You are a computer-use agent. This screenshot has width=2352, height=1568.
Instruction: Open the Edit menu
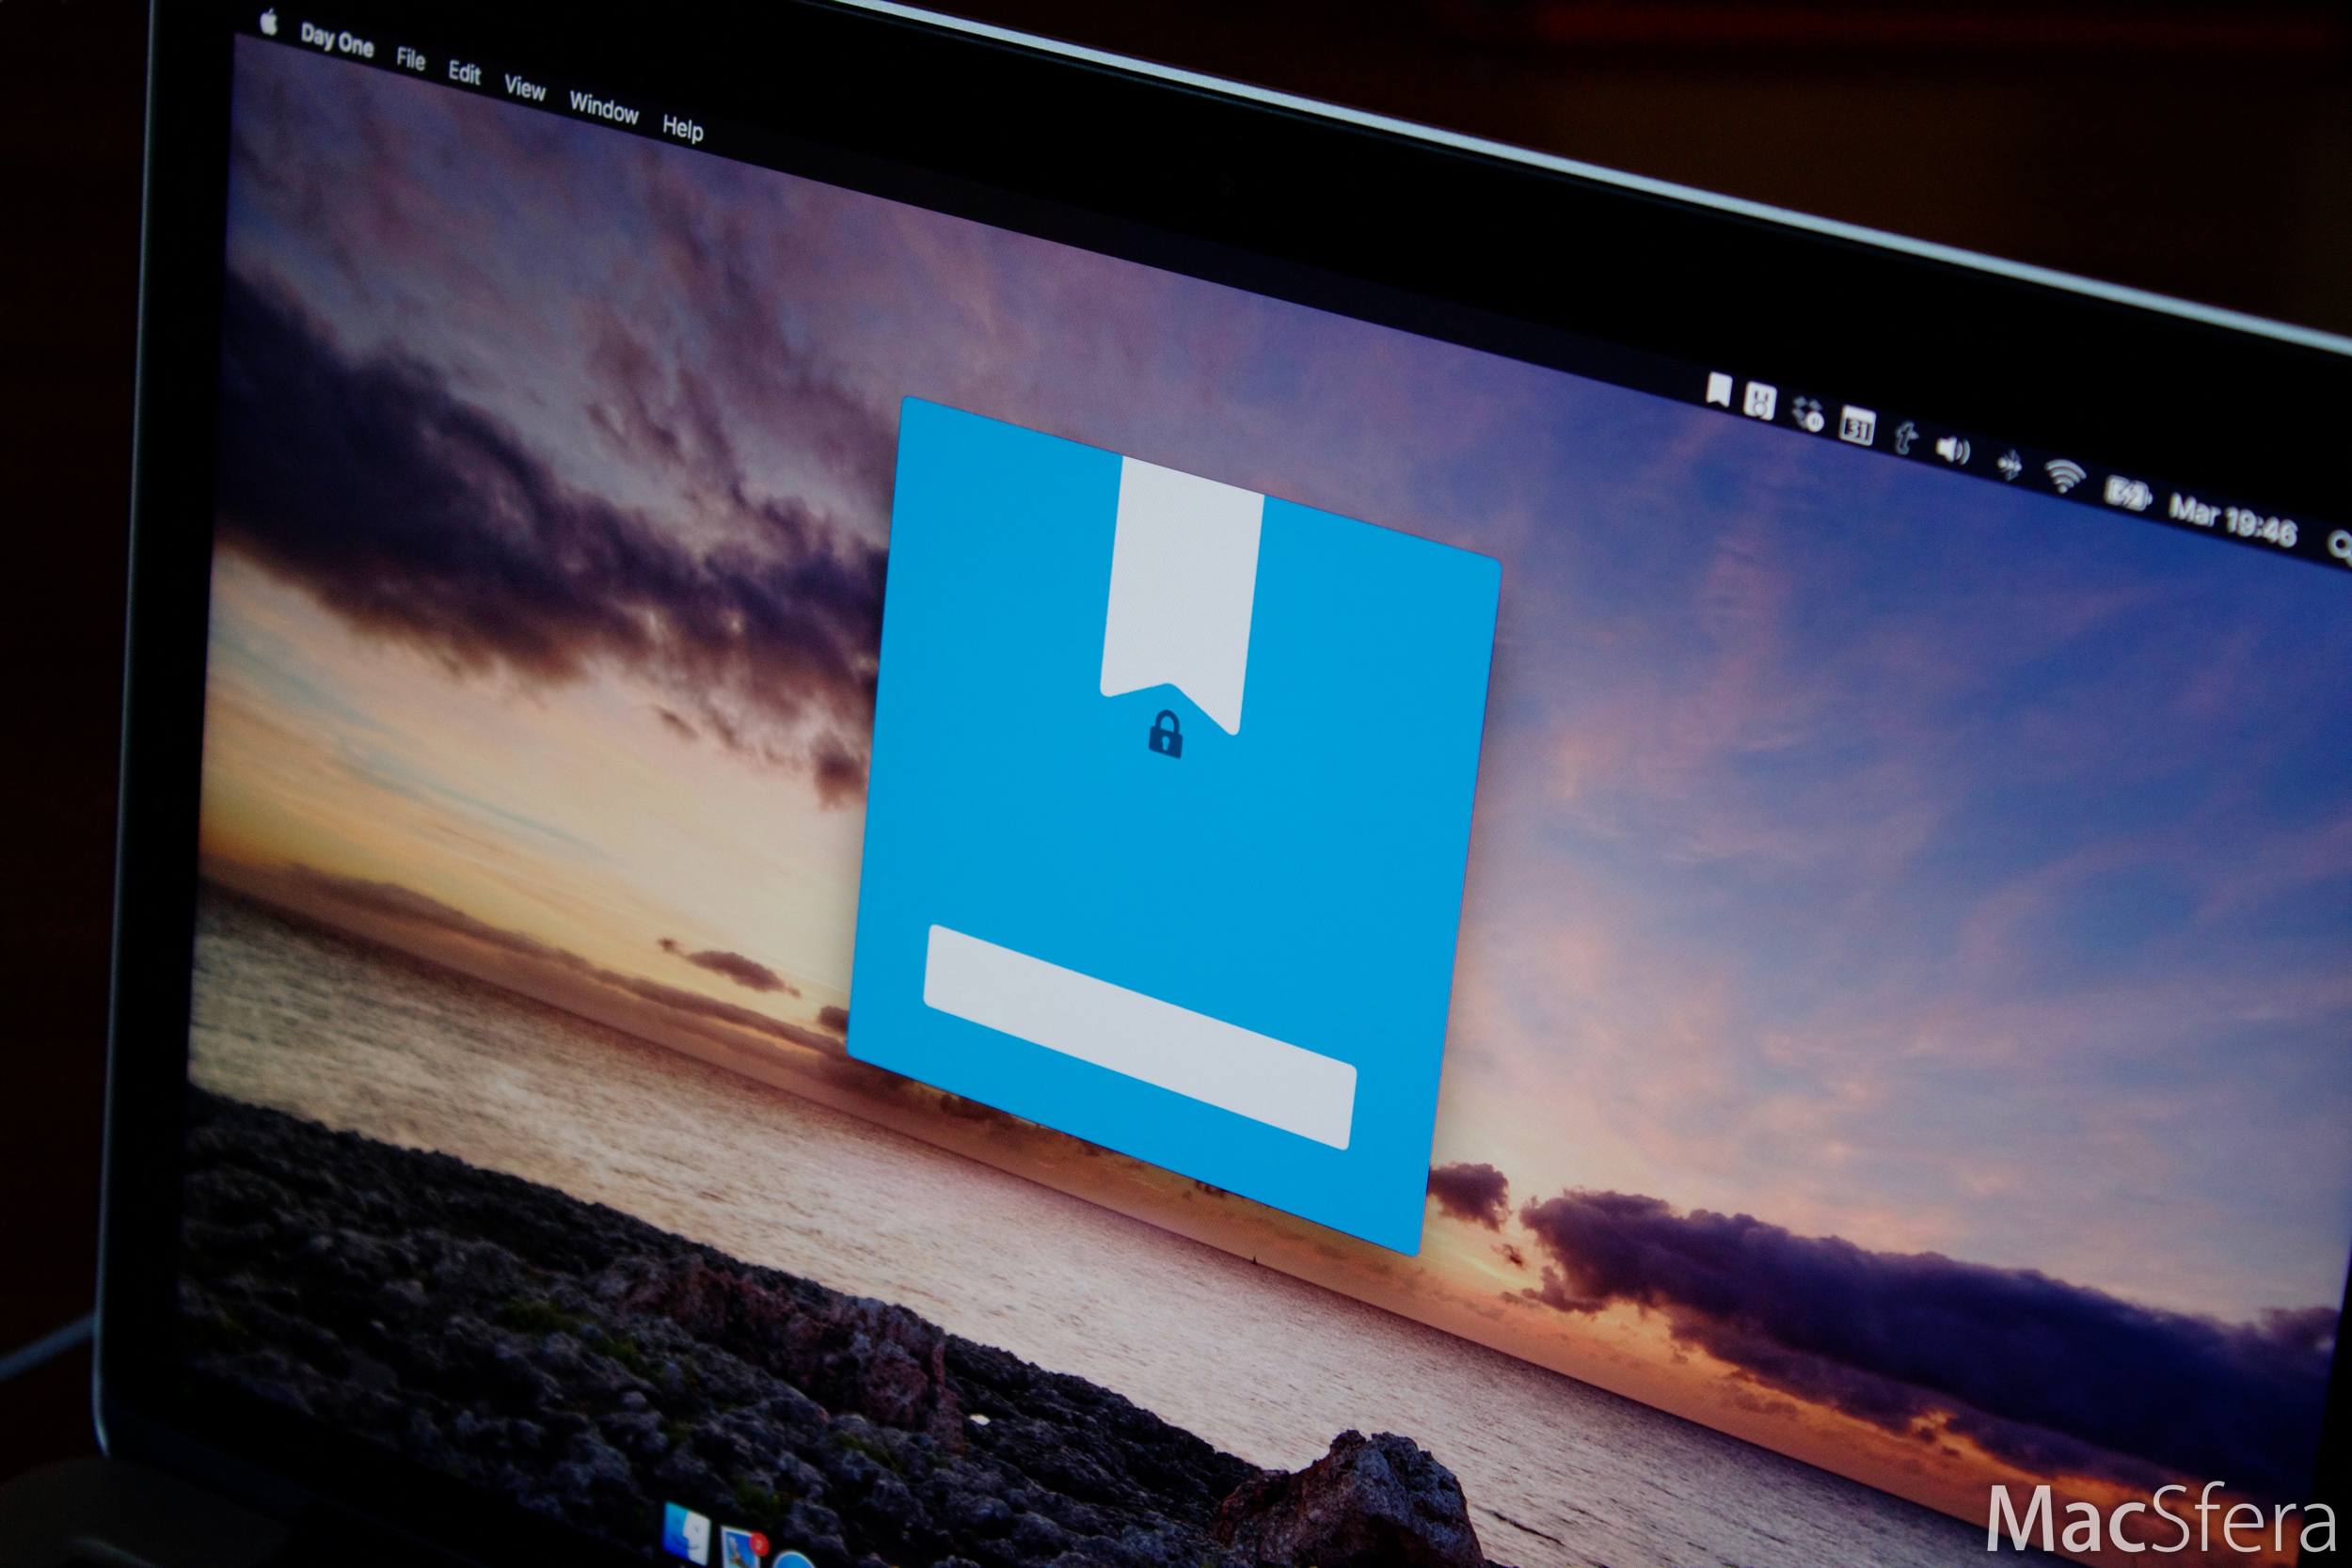[x=464, y=72]
